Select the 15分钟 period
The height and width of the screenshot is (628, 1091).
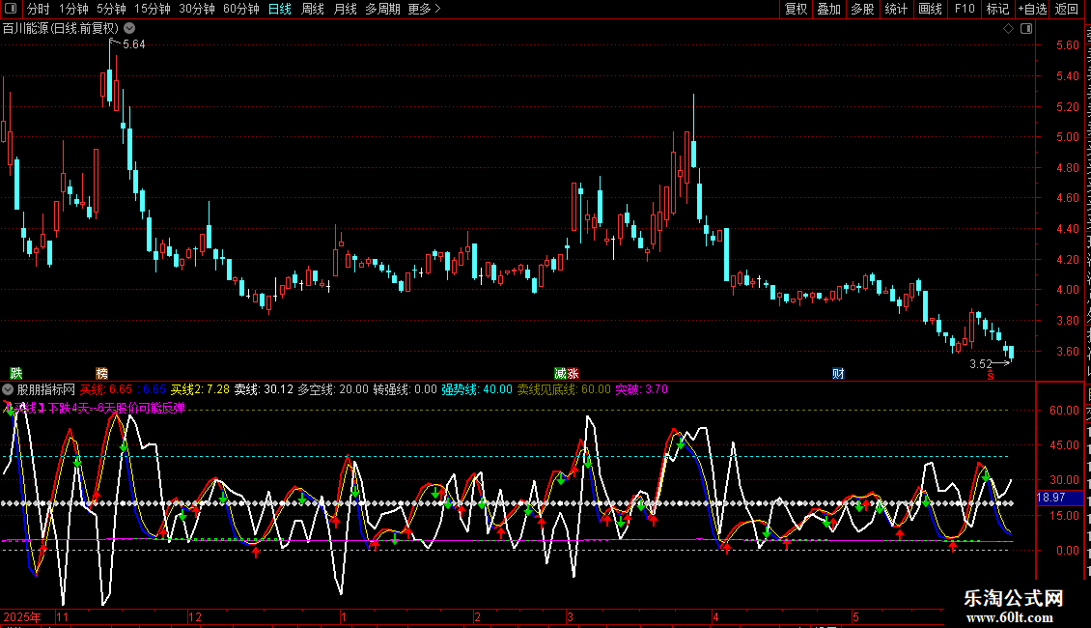point(153,9)
